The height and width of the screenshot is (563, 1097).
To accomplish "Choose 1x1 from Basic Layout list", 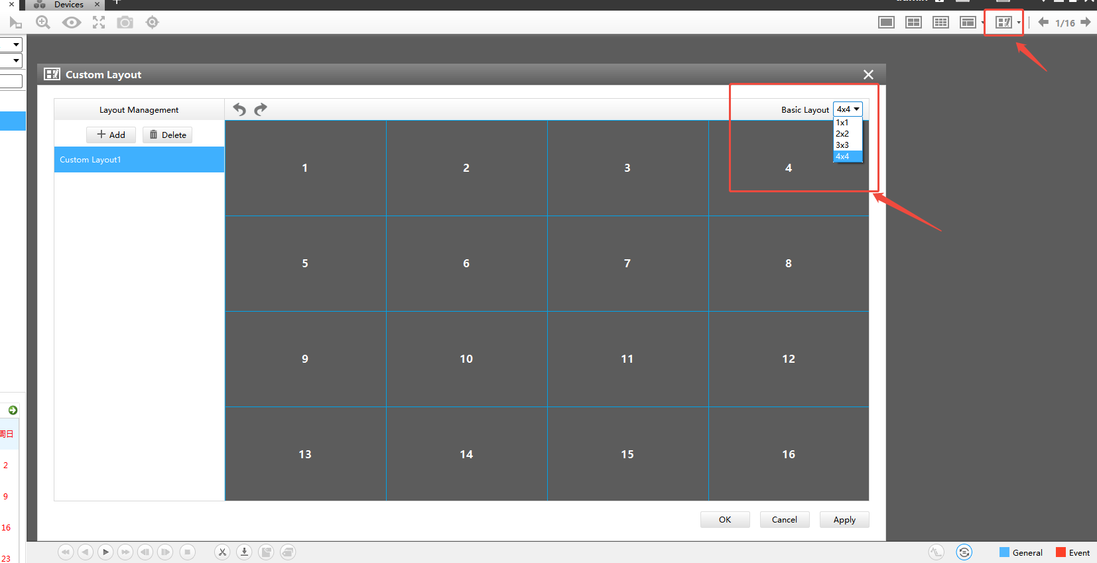I will (848, 123).
